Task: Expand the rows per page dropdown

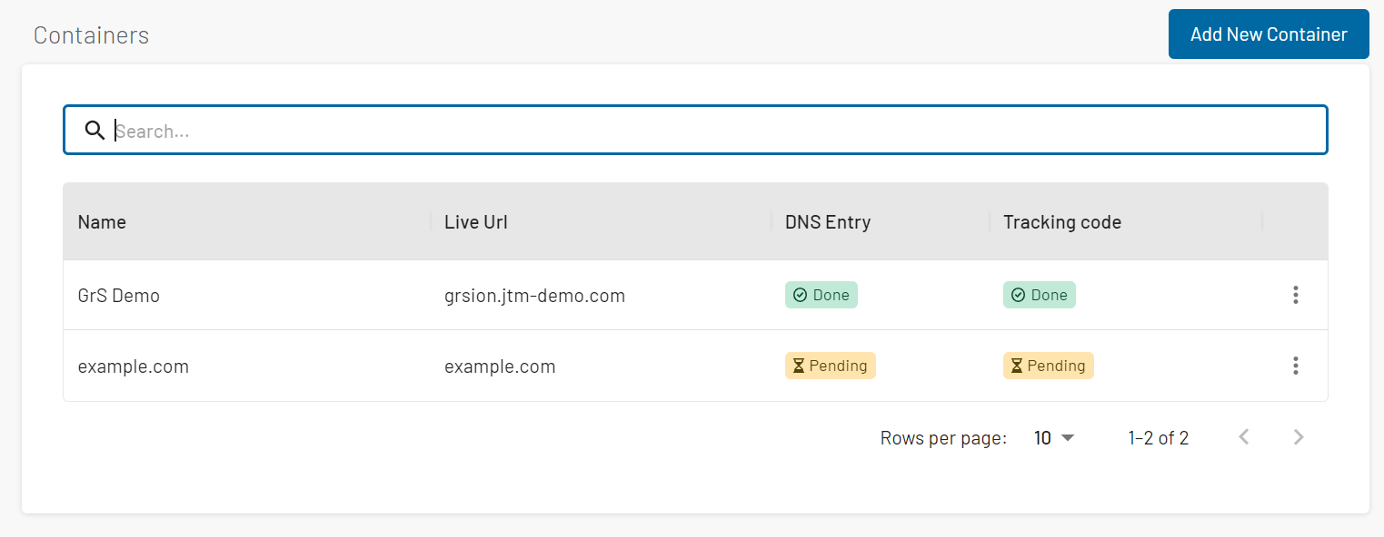Action: tap(1054, 438)
